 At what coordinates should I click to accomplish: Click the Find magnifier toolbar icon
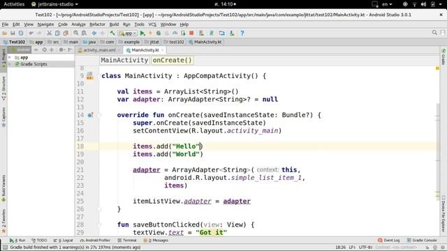tap(76, 33)
